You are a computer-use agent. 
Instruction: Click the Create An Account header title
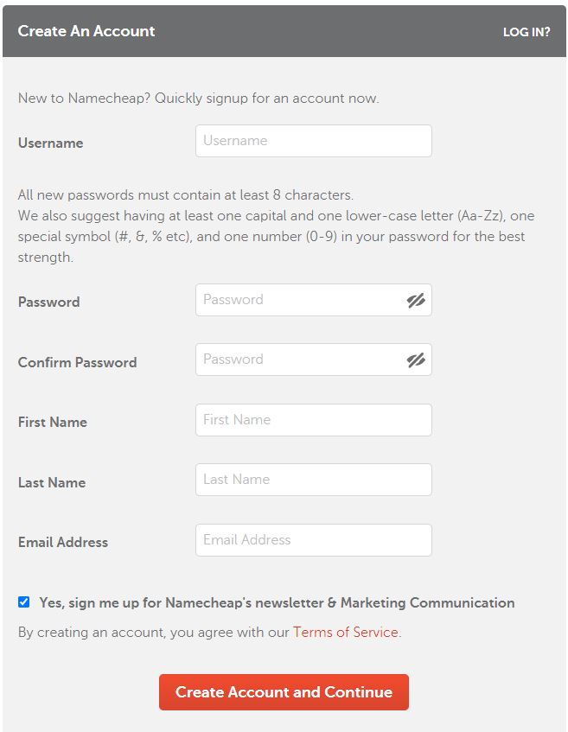pyautogui.click(x=86, y=31)
